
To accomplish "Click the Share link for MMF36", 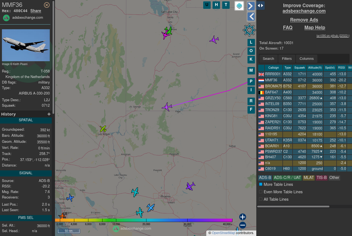I will click(x=36, y=11).
